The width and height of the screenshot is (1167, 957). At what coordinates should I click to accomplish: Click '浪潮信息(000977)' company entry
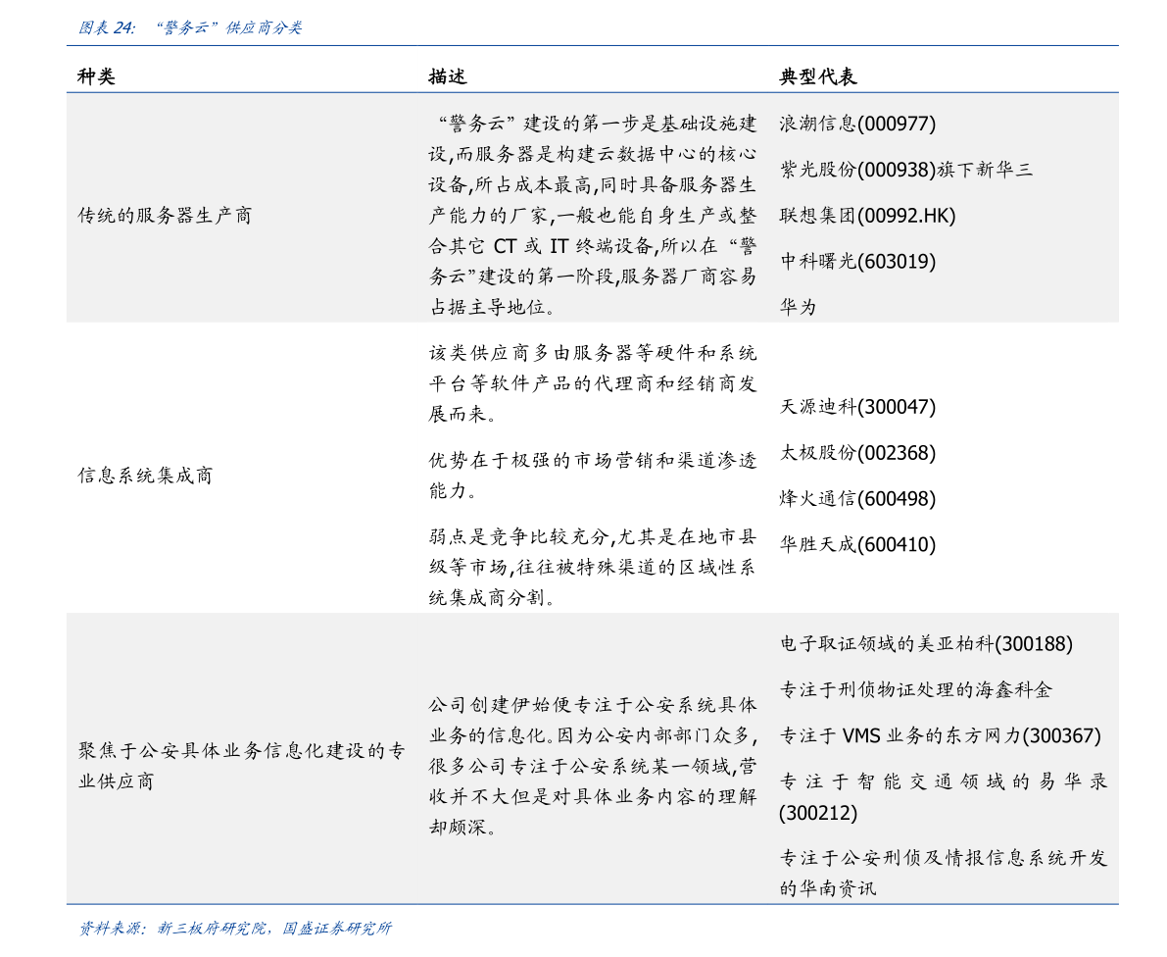pos(856,124)
